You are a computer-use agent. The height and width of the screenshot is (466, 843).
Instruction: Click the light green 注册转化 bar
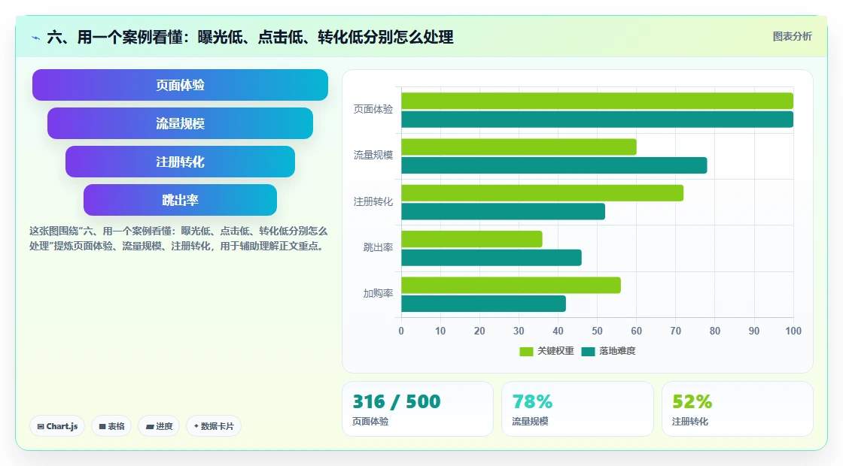[x=543, y=193]
